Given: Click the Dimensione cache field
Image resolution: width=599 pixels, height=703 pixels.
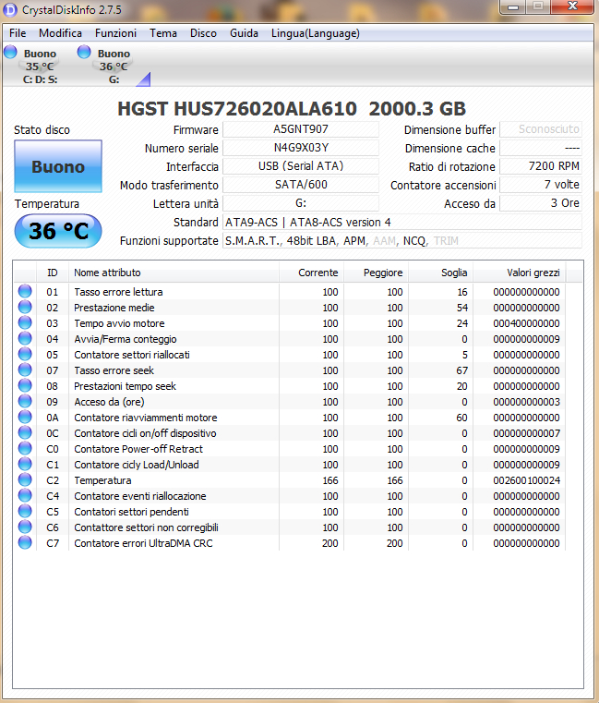Looking at the screenshot, I should point(541,148).
